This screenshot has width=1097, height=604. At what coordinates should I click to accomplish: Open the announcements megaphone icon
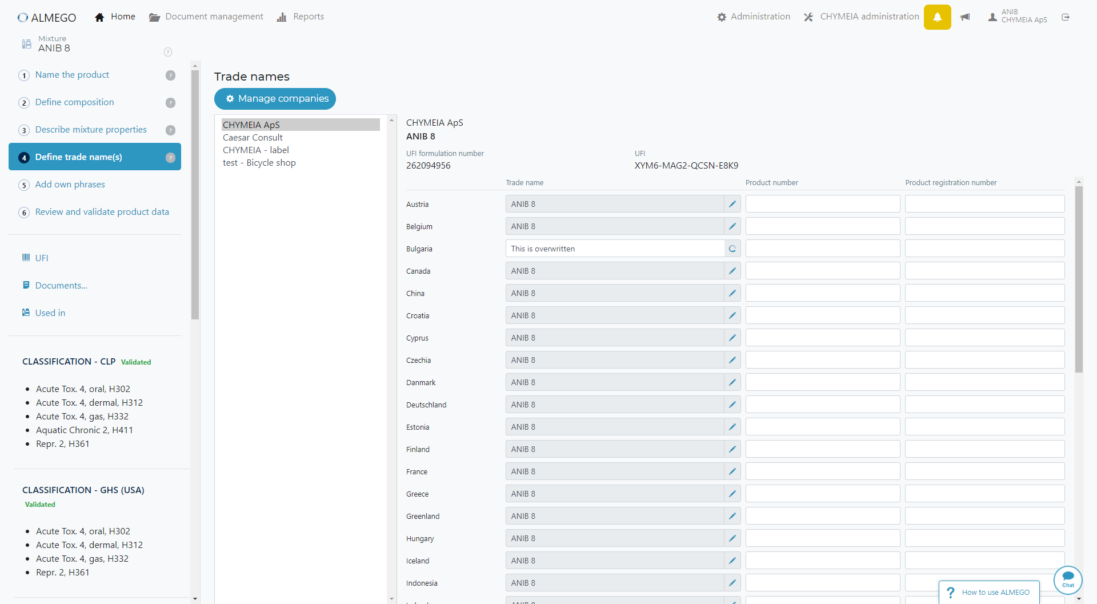(965, 17)
